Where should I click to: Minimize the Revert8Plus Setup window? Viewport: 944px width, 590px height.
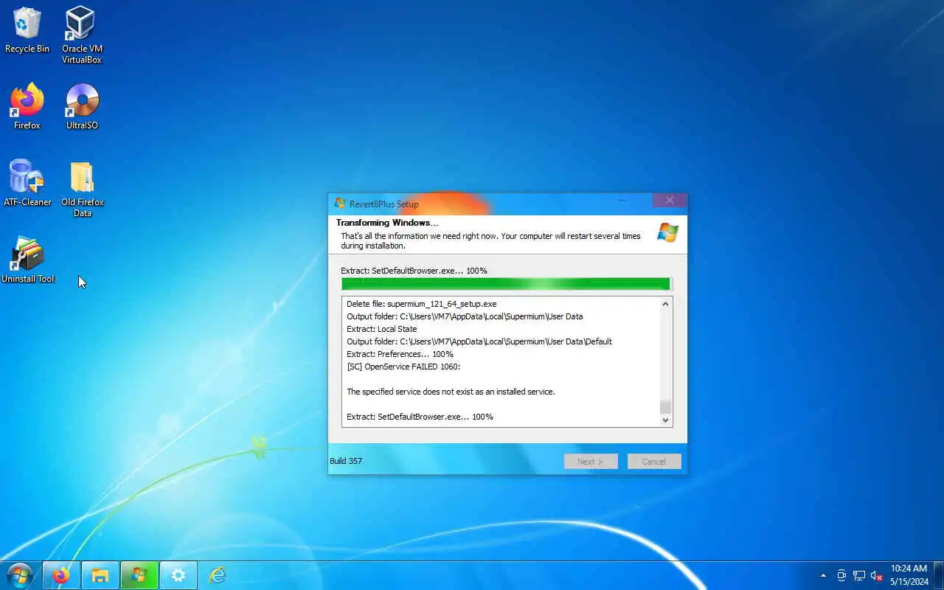622,201
